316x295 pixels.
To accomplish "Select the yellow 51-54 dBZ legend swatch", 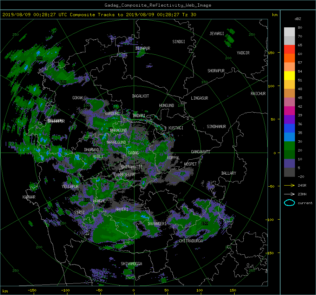I will tap(289, 75).
